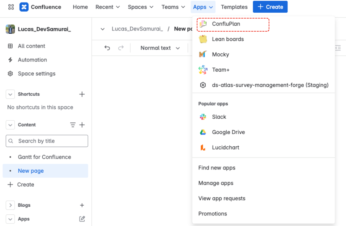The width and height of the screenshot is (346, 226).
Task: Click the blue Create button
Action: pyautogui.click(x=270, y=7)
